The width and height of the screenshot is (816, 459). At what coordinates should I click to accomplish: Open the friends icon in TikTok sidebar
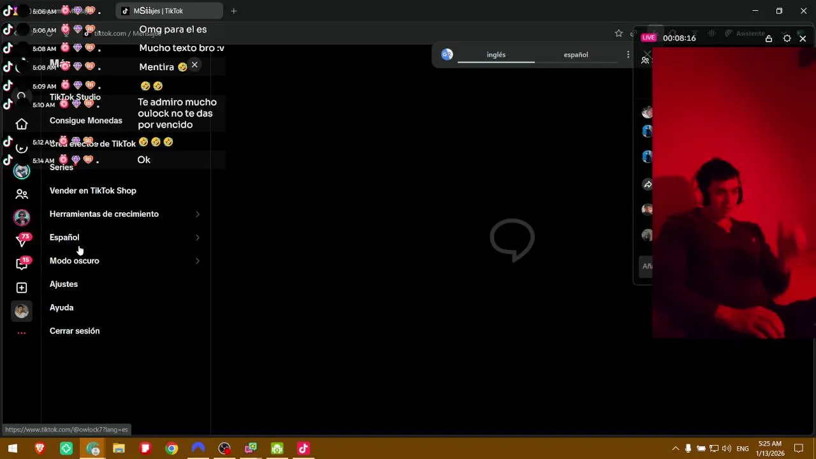click(22, 194)
